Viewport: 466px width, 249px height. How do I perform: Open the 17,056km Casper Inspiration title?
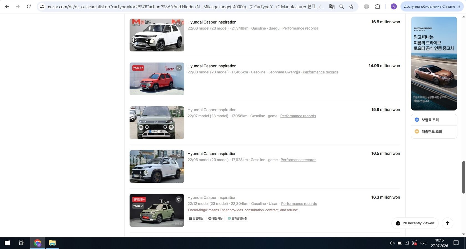coord(212,110)
